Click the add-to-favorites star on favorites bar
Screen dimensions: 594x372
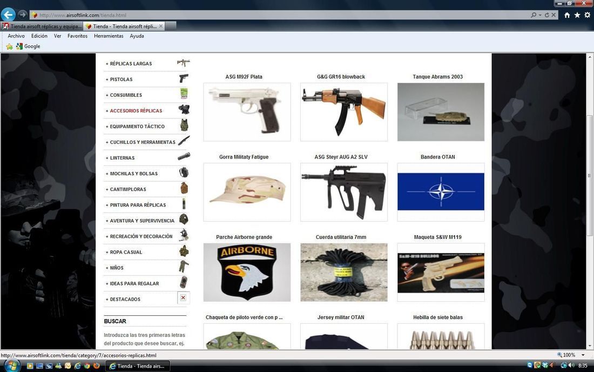point(10,46)
